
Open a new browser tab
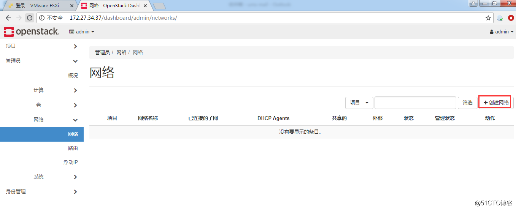coord(159,6)
